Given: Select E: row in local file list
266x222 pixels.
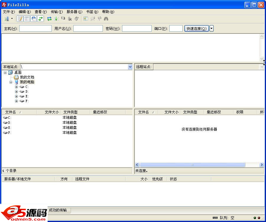Looking at the screenshot, I should click(67, 128).
